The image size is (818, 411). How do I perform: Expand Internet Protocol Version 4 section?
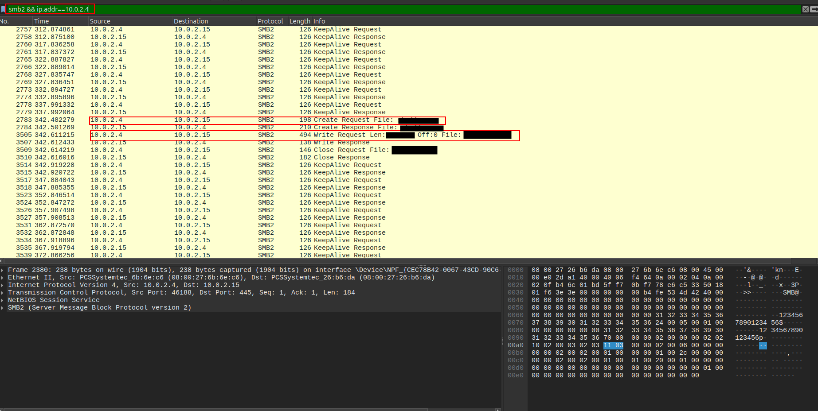[3, 285]
